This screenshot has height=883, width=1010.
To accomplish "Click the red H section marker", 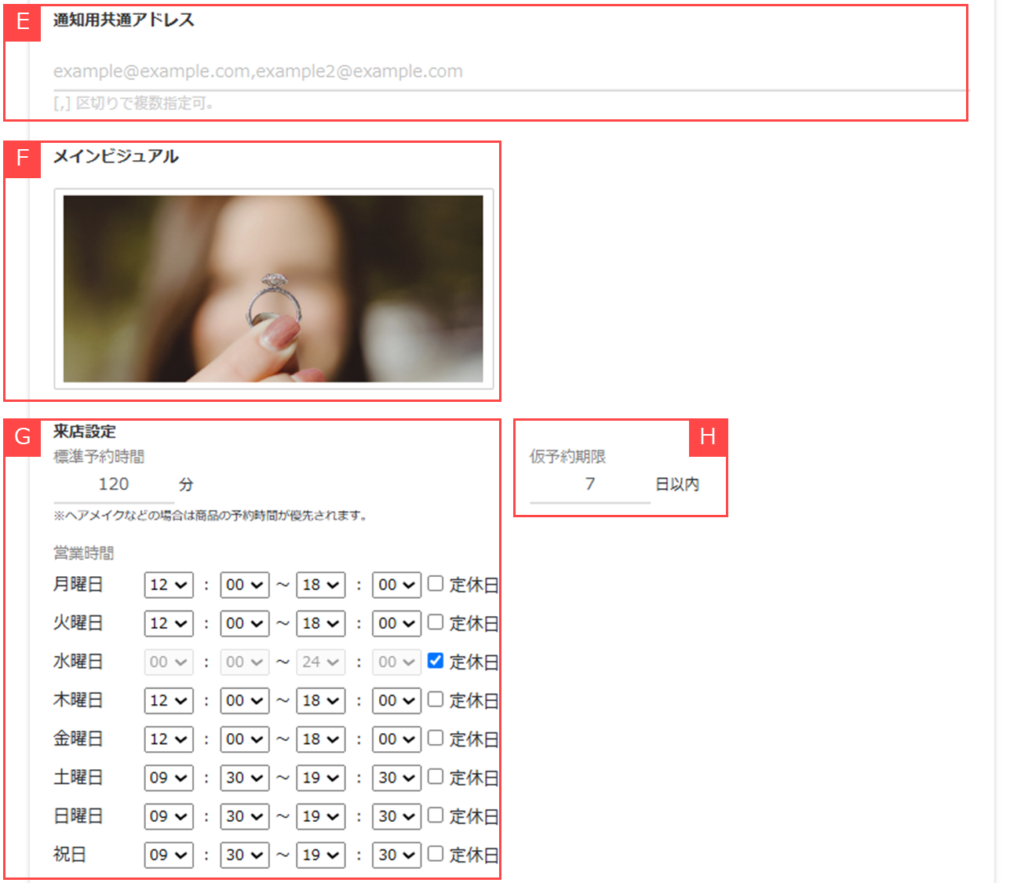I will click(708, 437).
